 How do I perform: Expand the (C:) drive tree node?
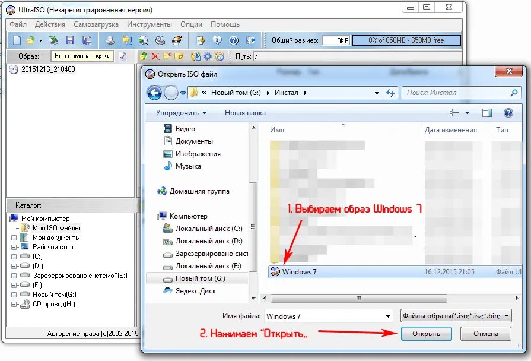(x=14, y=256)
